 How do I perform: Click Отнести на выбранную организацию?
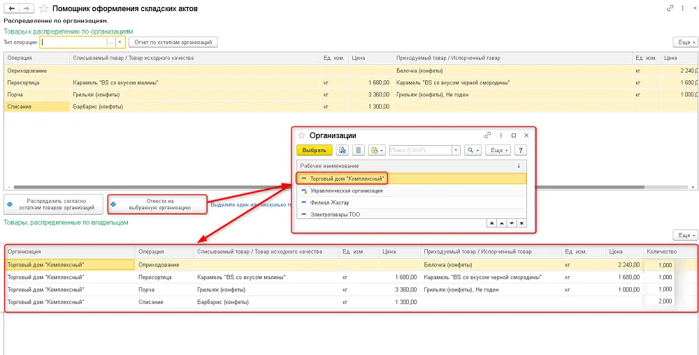click(157, 204)
